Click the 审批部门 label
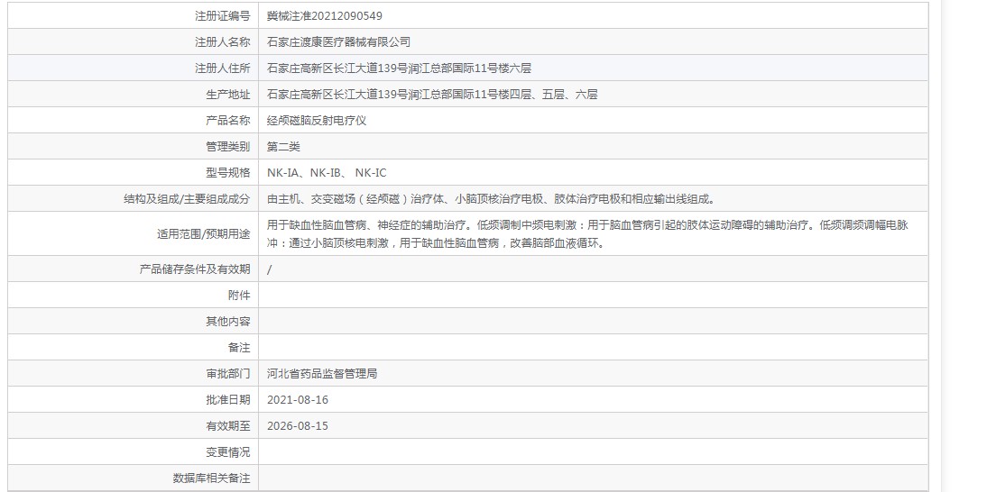This screenshot has width=996, height=492. [228, 373]
